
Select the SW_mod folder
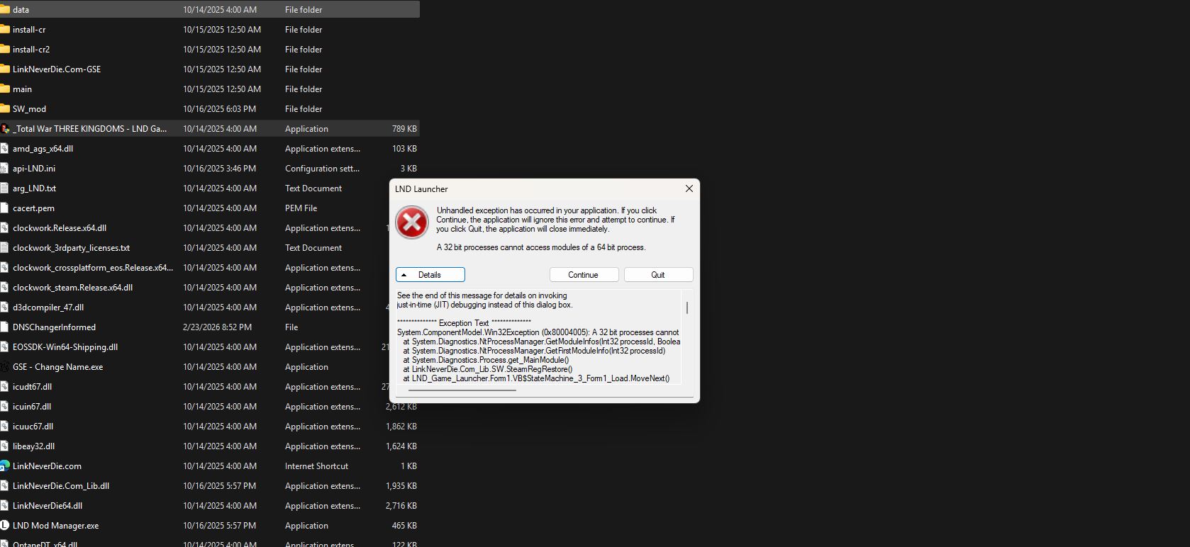point(29,109)
